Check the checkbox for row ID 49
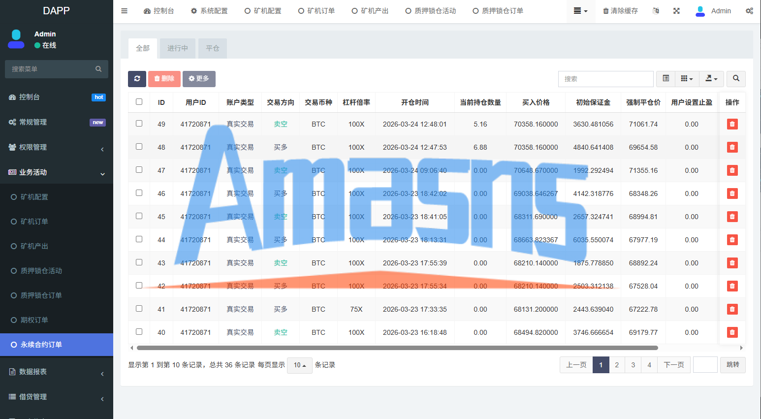The image size is (761, 419). [139, 124]
